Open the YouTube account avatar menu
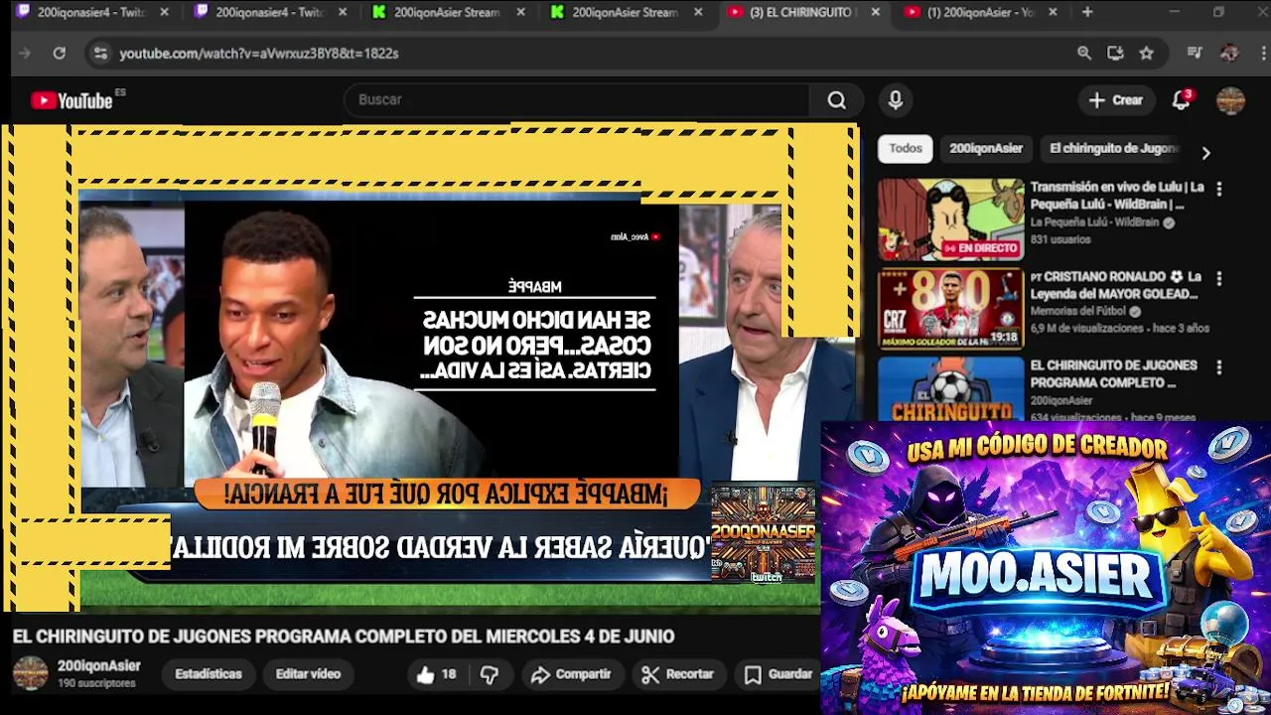1271x715 pixels. point(1230,100)
